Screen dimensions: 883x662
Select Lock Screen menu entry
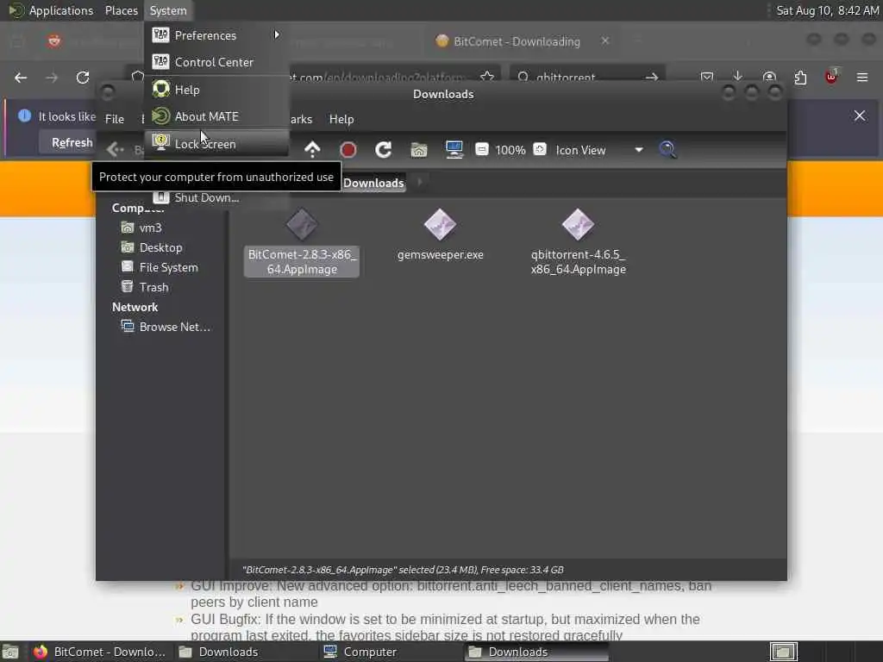pyautogui.click(x=216, y=144)
